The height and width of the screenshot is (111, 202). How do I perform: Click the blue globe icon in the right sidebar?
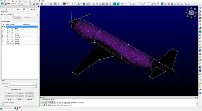click(200, 32)
